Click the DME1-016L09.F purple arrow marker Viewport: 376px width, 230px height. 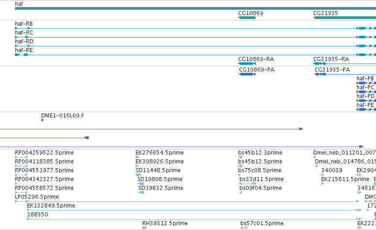coord(42,120)
